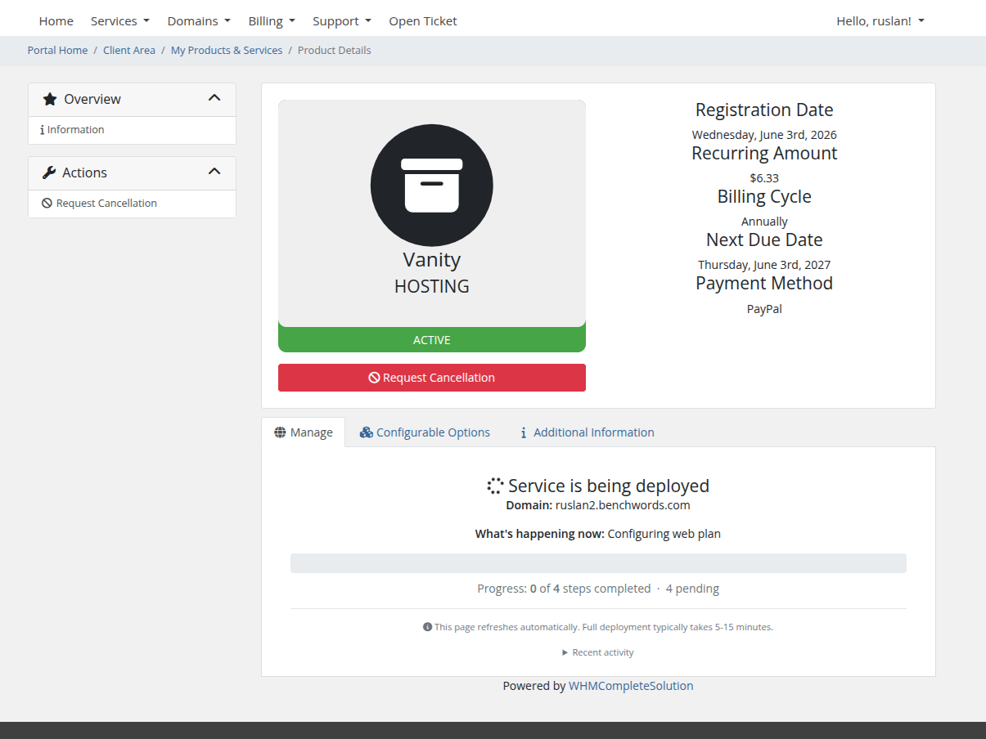Collapse the Overview panel with its chevron
The width and height of the screenshot is (986, 739).
[214, 98]
